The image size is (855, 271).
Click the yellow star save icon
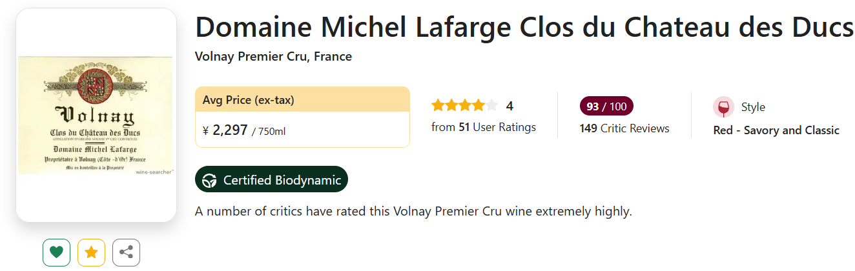click(91, 252)
